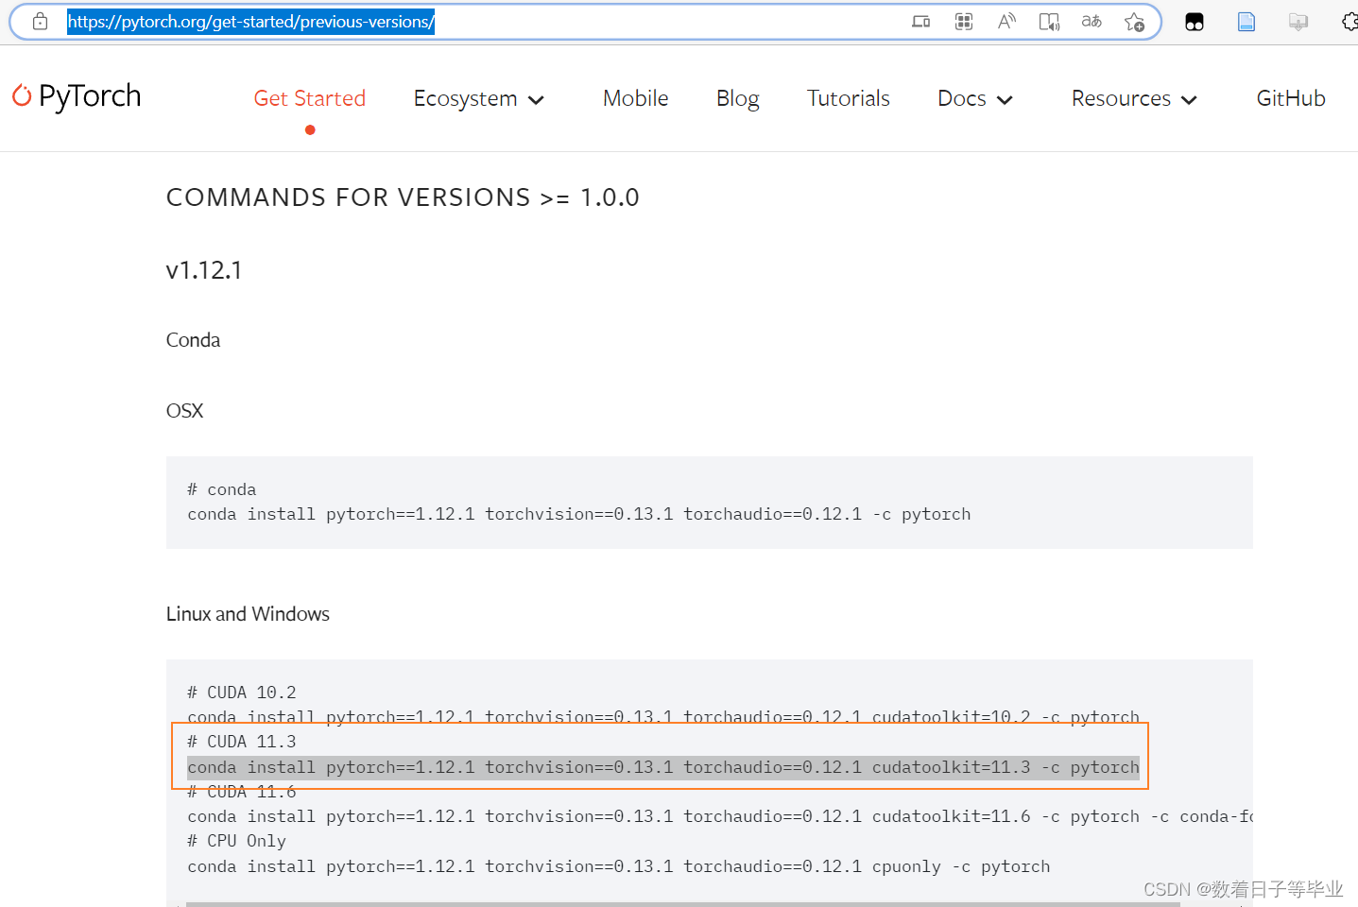The image size is (1358, 907).
Task: Open Immersive Reader icon
Action: coord(1049,22)
